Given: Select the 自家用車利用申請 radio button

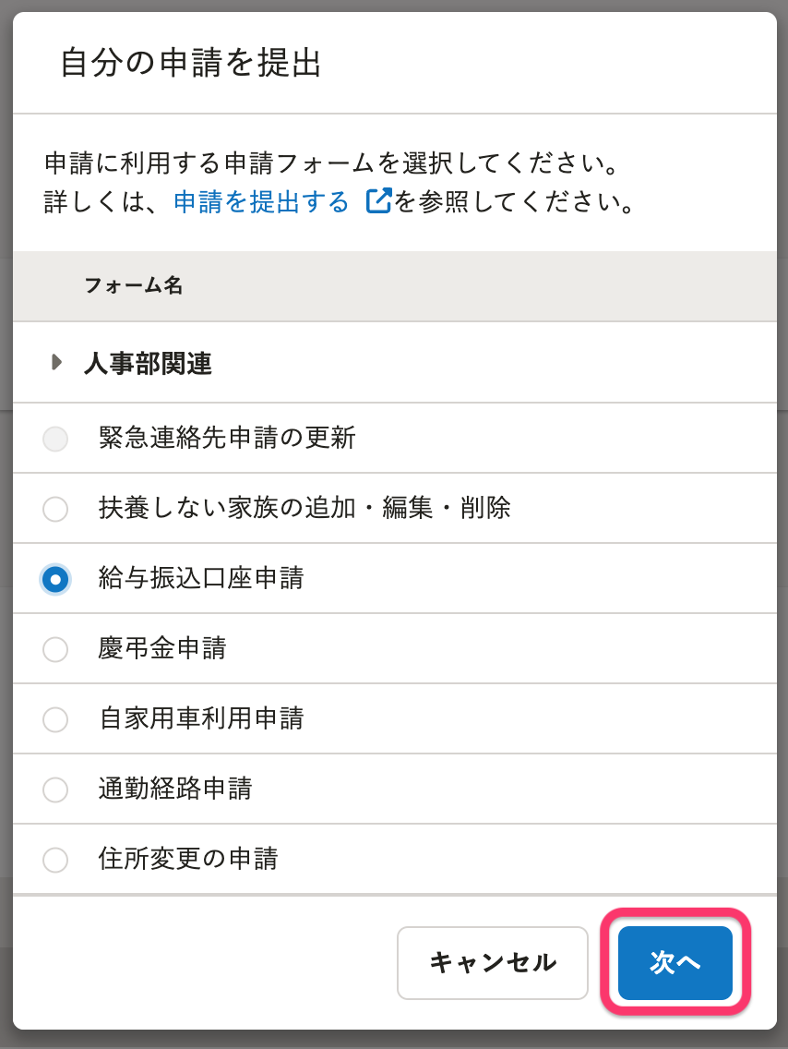Looking at the screenshot, I should pos(55,720).
